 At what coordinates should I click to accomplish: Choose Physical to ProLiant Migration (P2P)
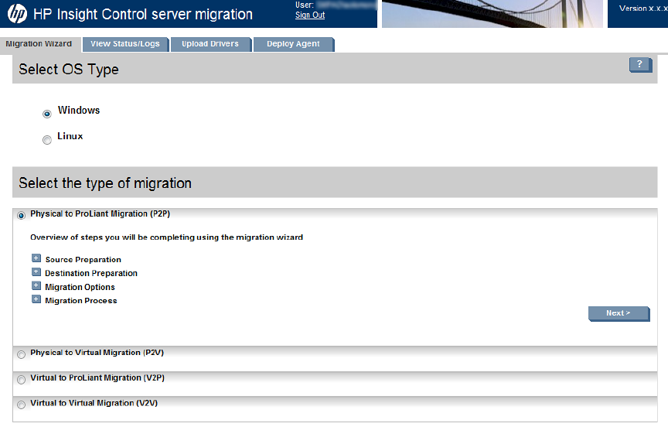coord(21,215)
